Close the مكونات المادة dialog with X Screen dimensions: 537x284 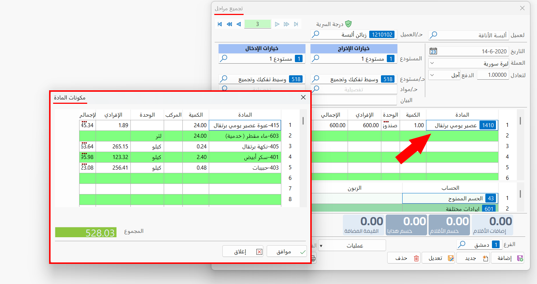tap(303, 97)
